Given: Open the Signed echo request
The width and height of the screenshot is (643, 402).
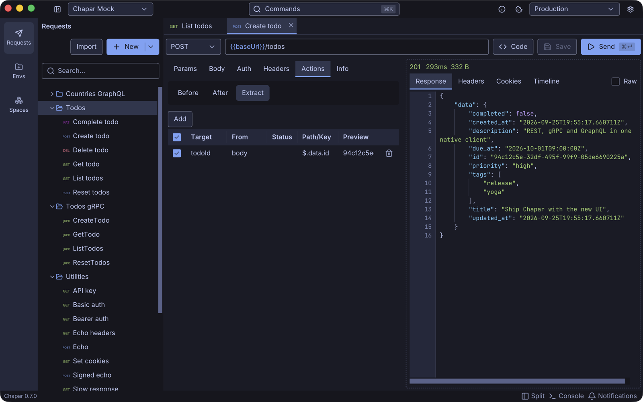Looking at the screenshot, I should point(97,375).
